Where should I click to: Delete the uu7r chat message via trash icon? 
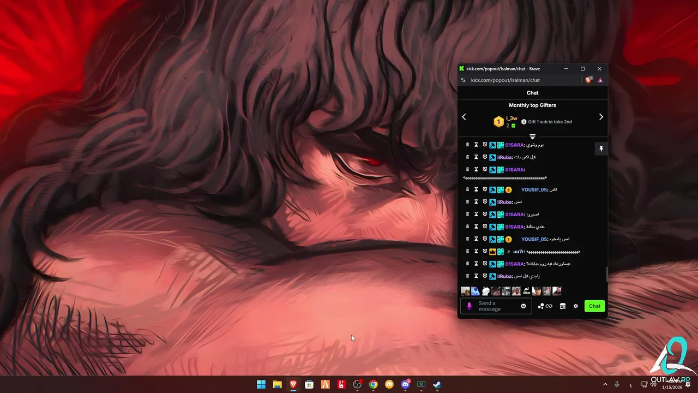(x=467, y=252)
